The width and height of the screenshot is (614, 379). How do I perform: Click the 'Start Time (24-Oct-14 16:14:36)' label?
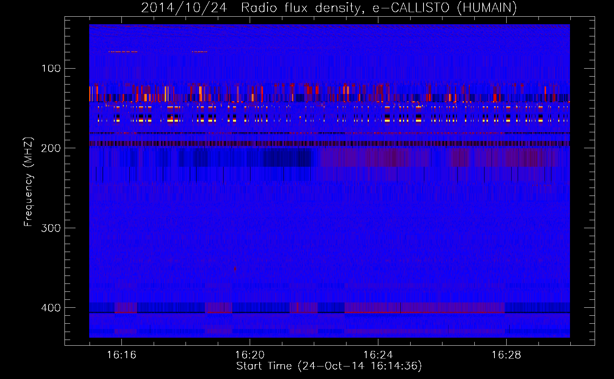click(x=329, y=366)
